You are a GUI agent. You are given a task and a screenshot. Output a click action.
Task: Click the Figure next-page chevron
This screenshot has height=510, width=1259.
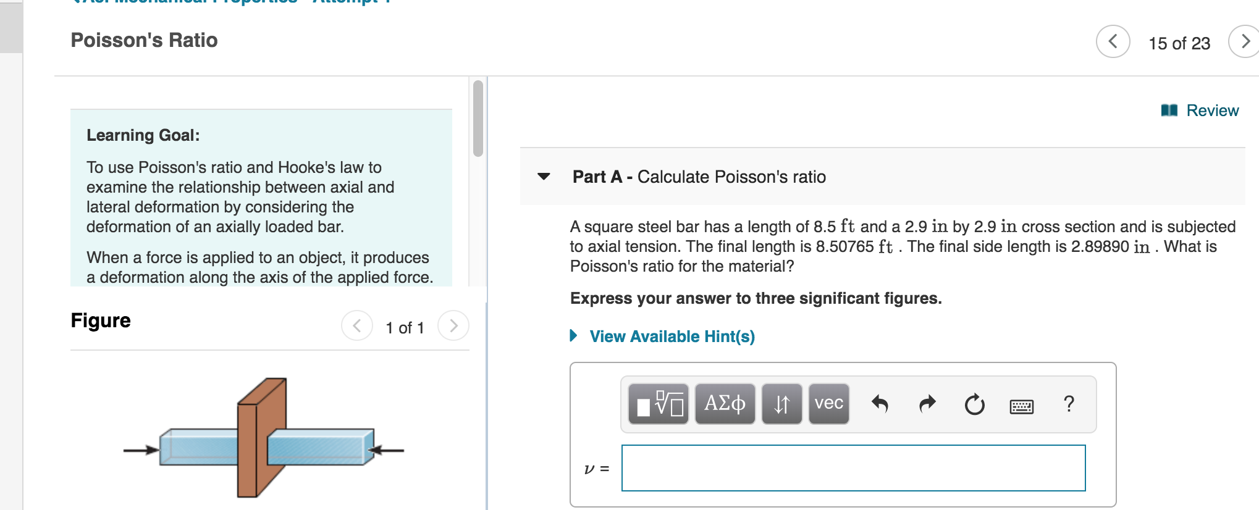point(453,325)
